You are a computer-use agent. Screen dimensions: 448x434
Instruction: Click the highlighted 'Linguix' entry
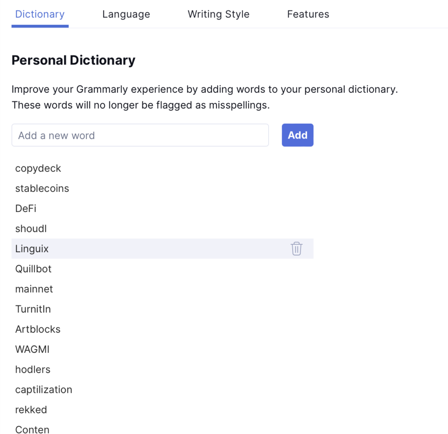(x=31, y=248)
